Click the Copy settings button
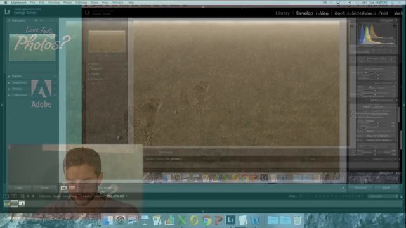Image resolution: width=406 pixels, height=228 pixels. 18,188
